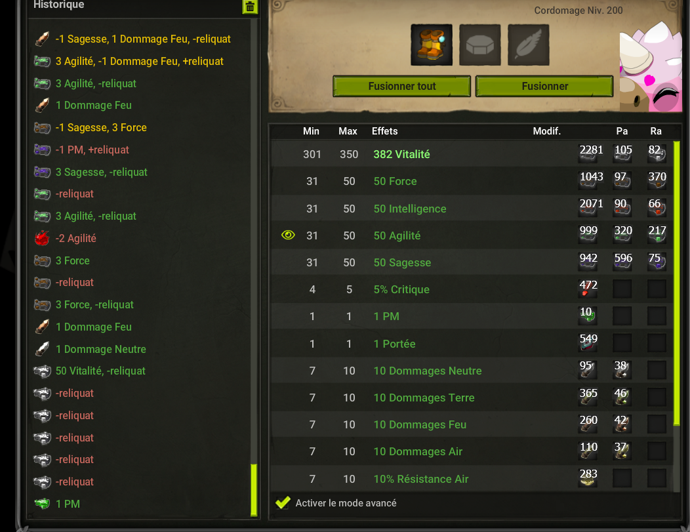The height and width of the screenshot is (532, 690).
Task: Use the Ra Agilité rune with 217
Action: (x=657, y=234)
